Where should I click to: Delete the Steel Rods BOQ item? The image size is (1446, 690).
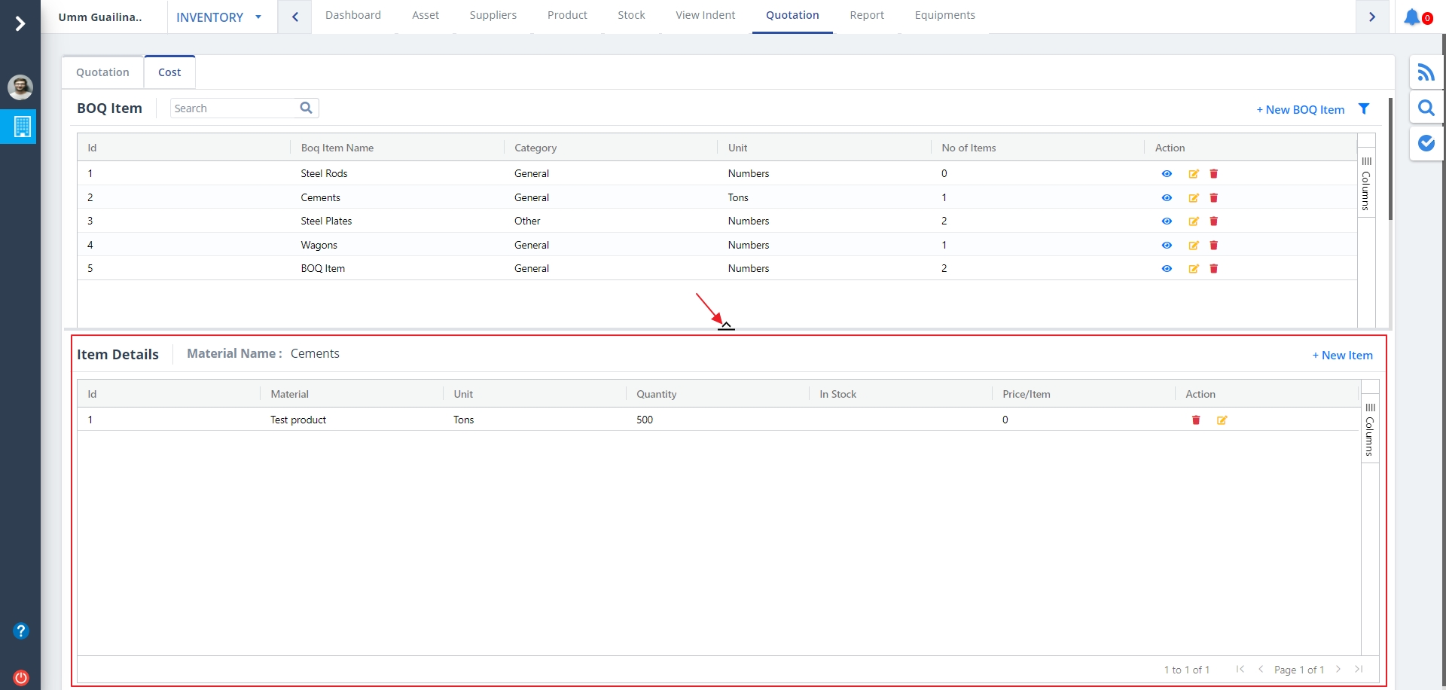tap(1214, 174)
